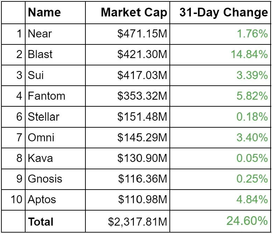Click the Market Cap column header
The width and height of the screenshot is (272, 234).
point(134,13)
